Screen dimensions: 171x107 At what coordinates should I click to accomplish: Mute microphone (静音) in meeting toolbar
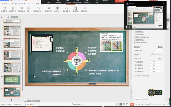click(x=49, y=2)
